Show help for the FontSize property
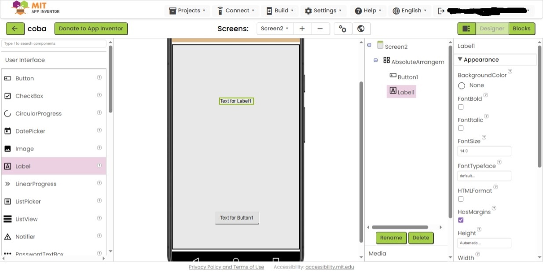The image size is (543, 272). point(484,138)
